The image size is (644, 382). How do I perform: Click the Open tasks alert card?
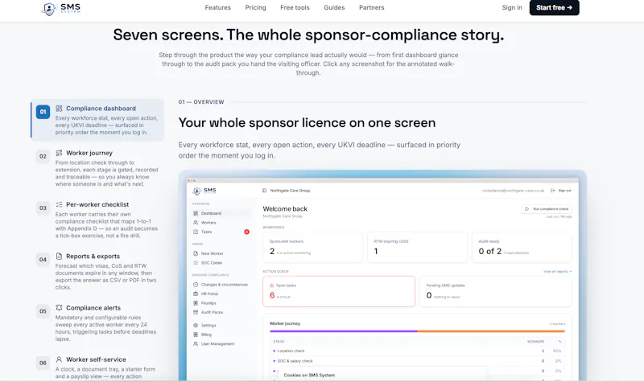[339, 291]
